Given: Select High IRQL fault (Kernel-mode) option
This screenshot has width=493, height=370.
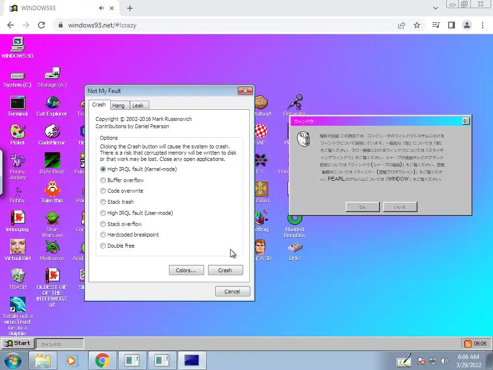Looking at the screenshot, I should tap(138, 169).
